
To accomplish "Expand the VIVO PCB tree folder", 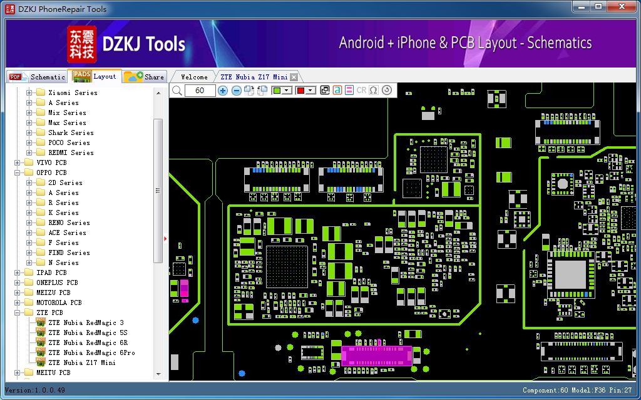I will click(17, 162).
